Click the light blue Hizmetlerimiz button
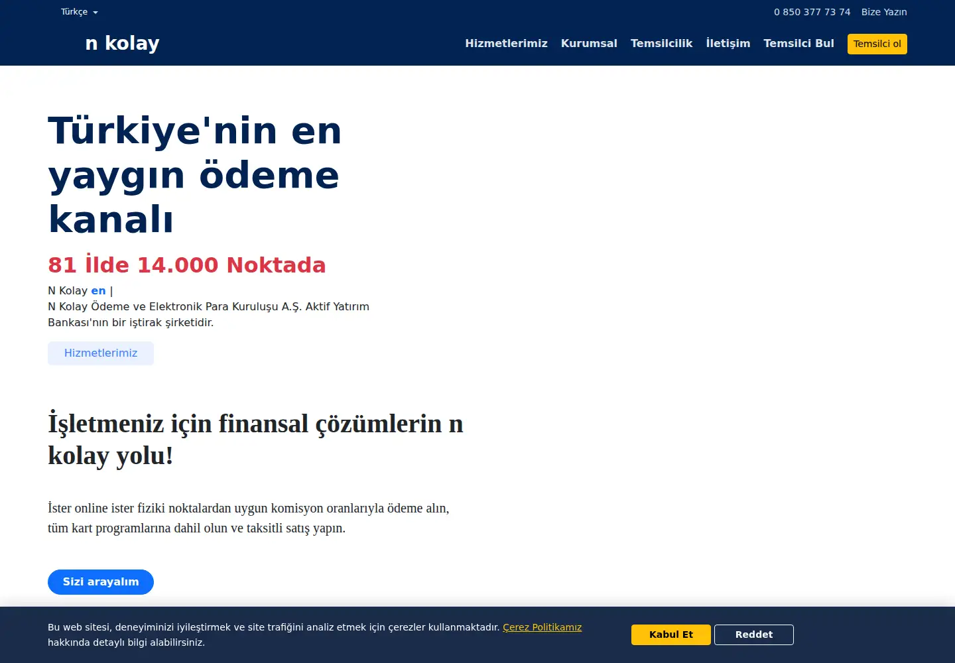This screenshot has height=663, width=955. (101, 353)
